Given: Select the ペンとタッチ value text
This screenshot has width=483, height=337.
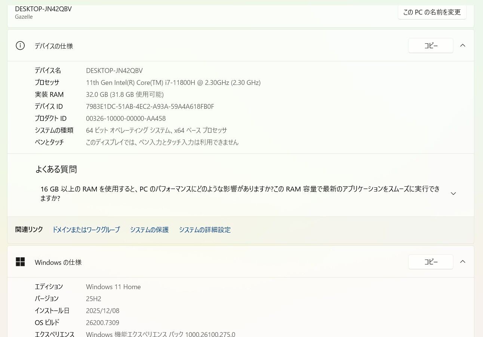Looking at the screenshot, I should pos(162,143).
